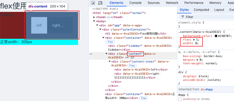Collapse the content div node
The image size is (234, 101).
[x=106, y=54]
